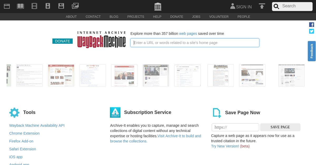Open Wayback Machine Availability API link

click(x=37, y=125)
